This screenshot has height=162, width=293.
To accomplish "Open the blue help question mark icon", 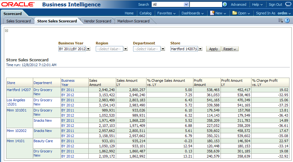I will (287, 21).
